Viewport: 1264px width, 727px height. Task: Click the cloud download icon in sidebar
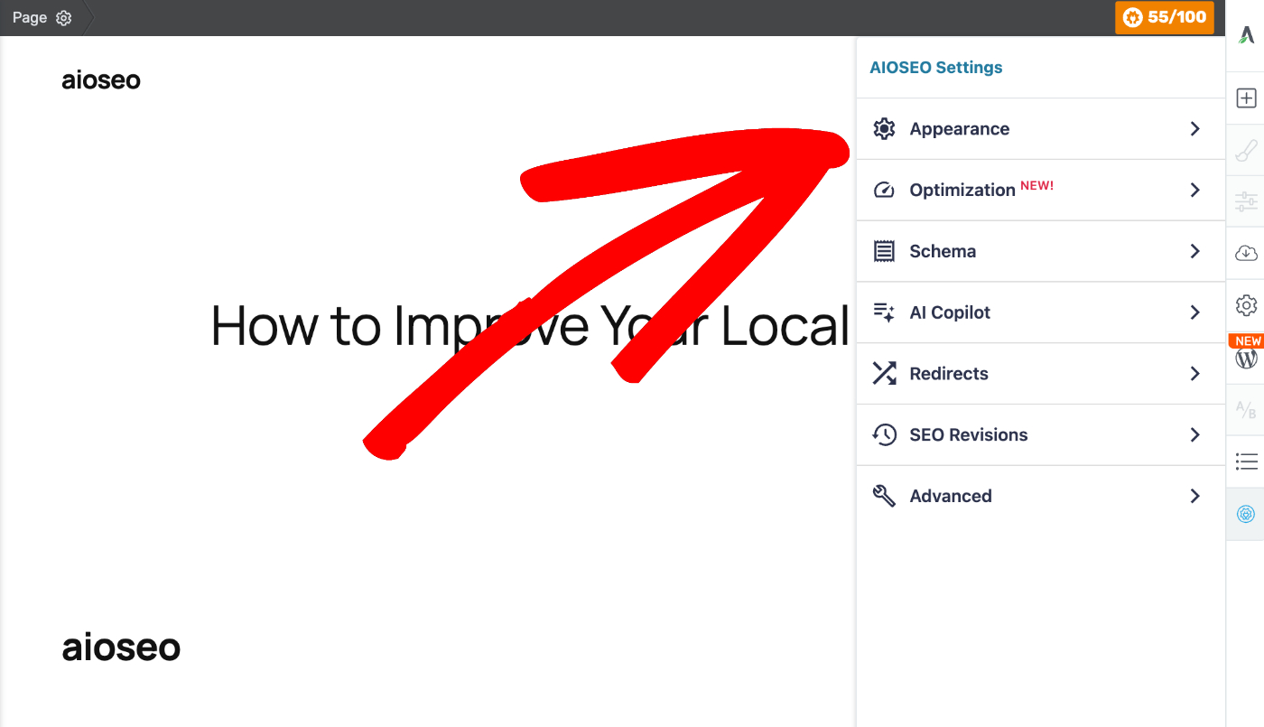tap(1246, 253)
